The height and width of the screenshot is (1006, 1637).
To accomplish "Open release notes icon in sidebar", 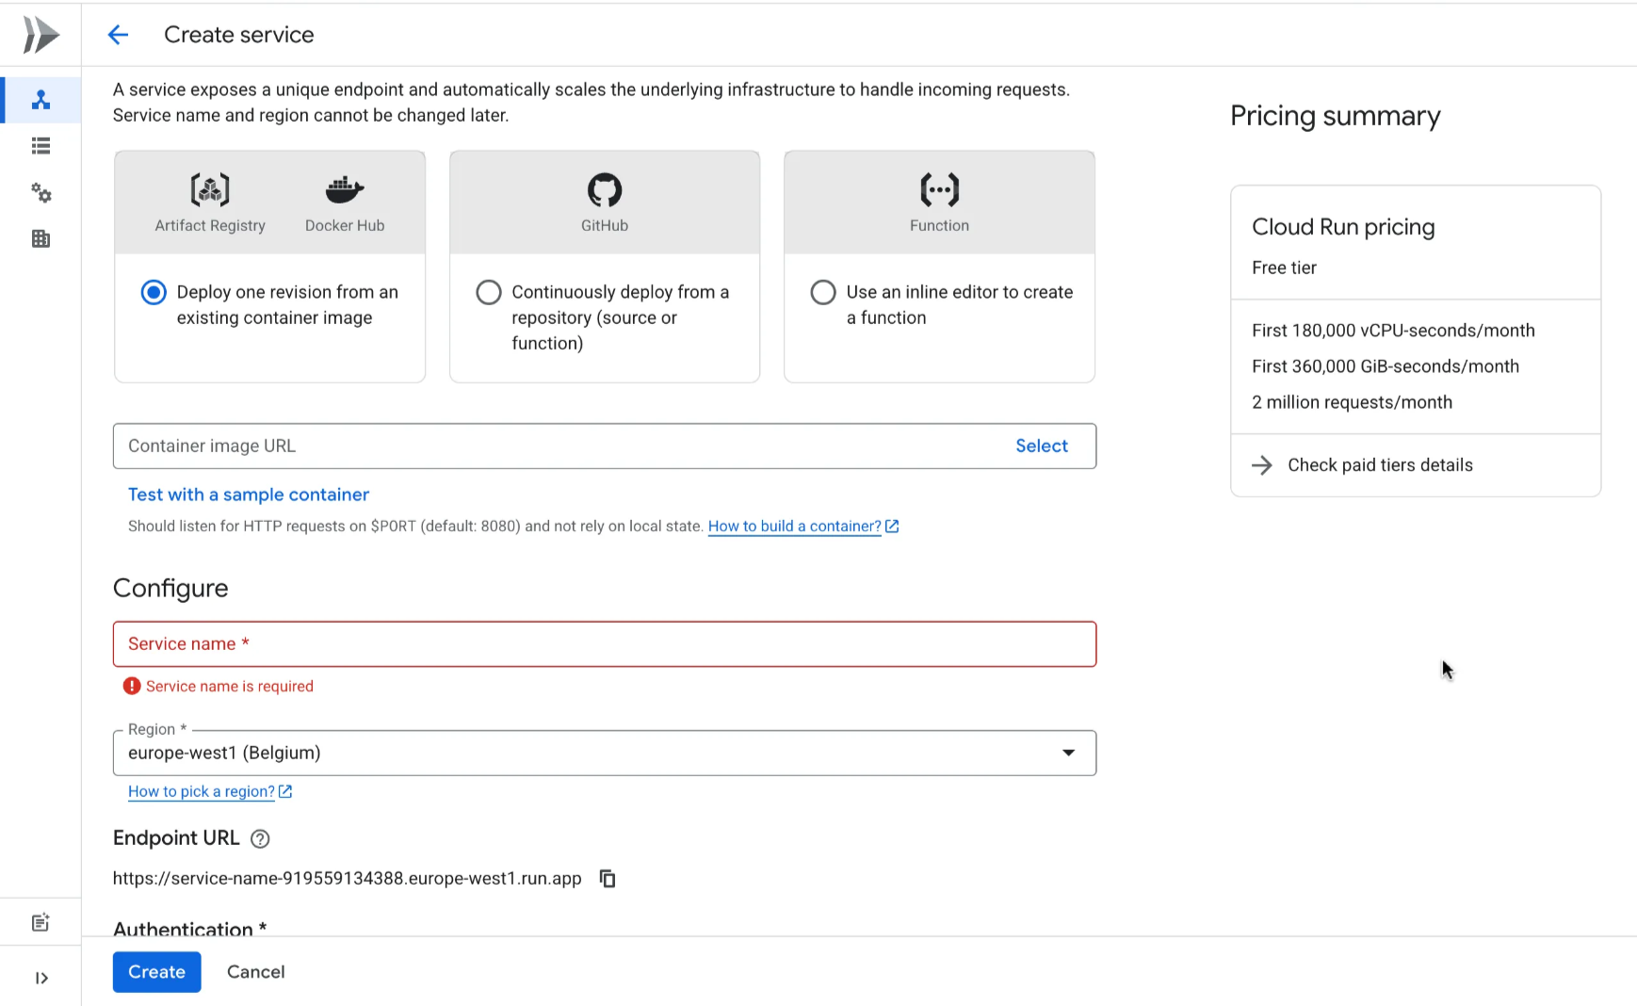I will coord(41,923).
